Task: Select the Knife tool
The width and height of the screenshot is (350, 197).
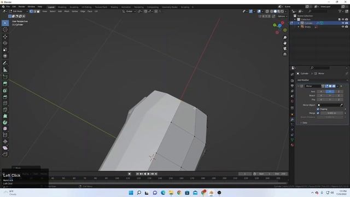Action: (5, 109)
